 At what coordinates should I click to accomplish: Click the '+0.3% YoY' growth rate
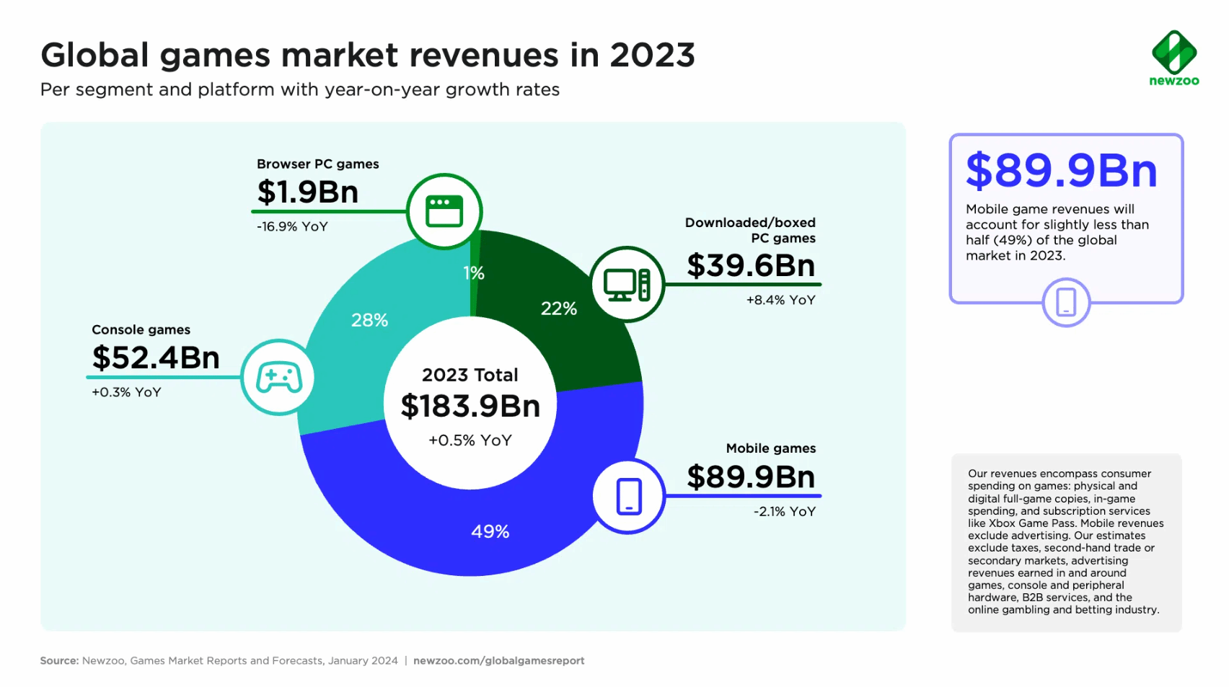point(126,392)
